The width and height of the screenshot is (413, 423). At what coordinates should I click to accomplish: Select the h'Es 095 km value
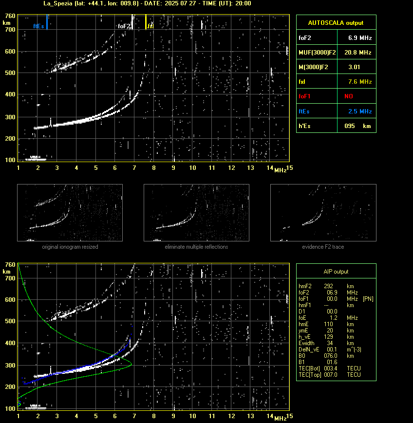click(357, 126)
